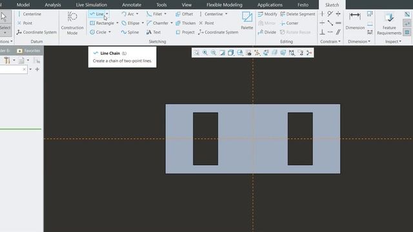Open the Tools ribbon tab
Screen dimensions: 413x232
coord(161,5)
